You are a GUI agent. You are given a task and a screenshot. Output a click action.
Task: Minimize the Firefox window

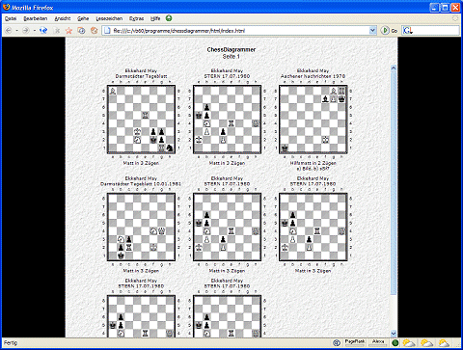click(434, 8)
